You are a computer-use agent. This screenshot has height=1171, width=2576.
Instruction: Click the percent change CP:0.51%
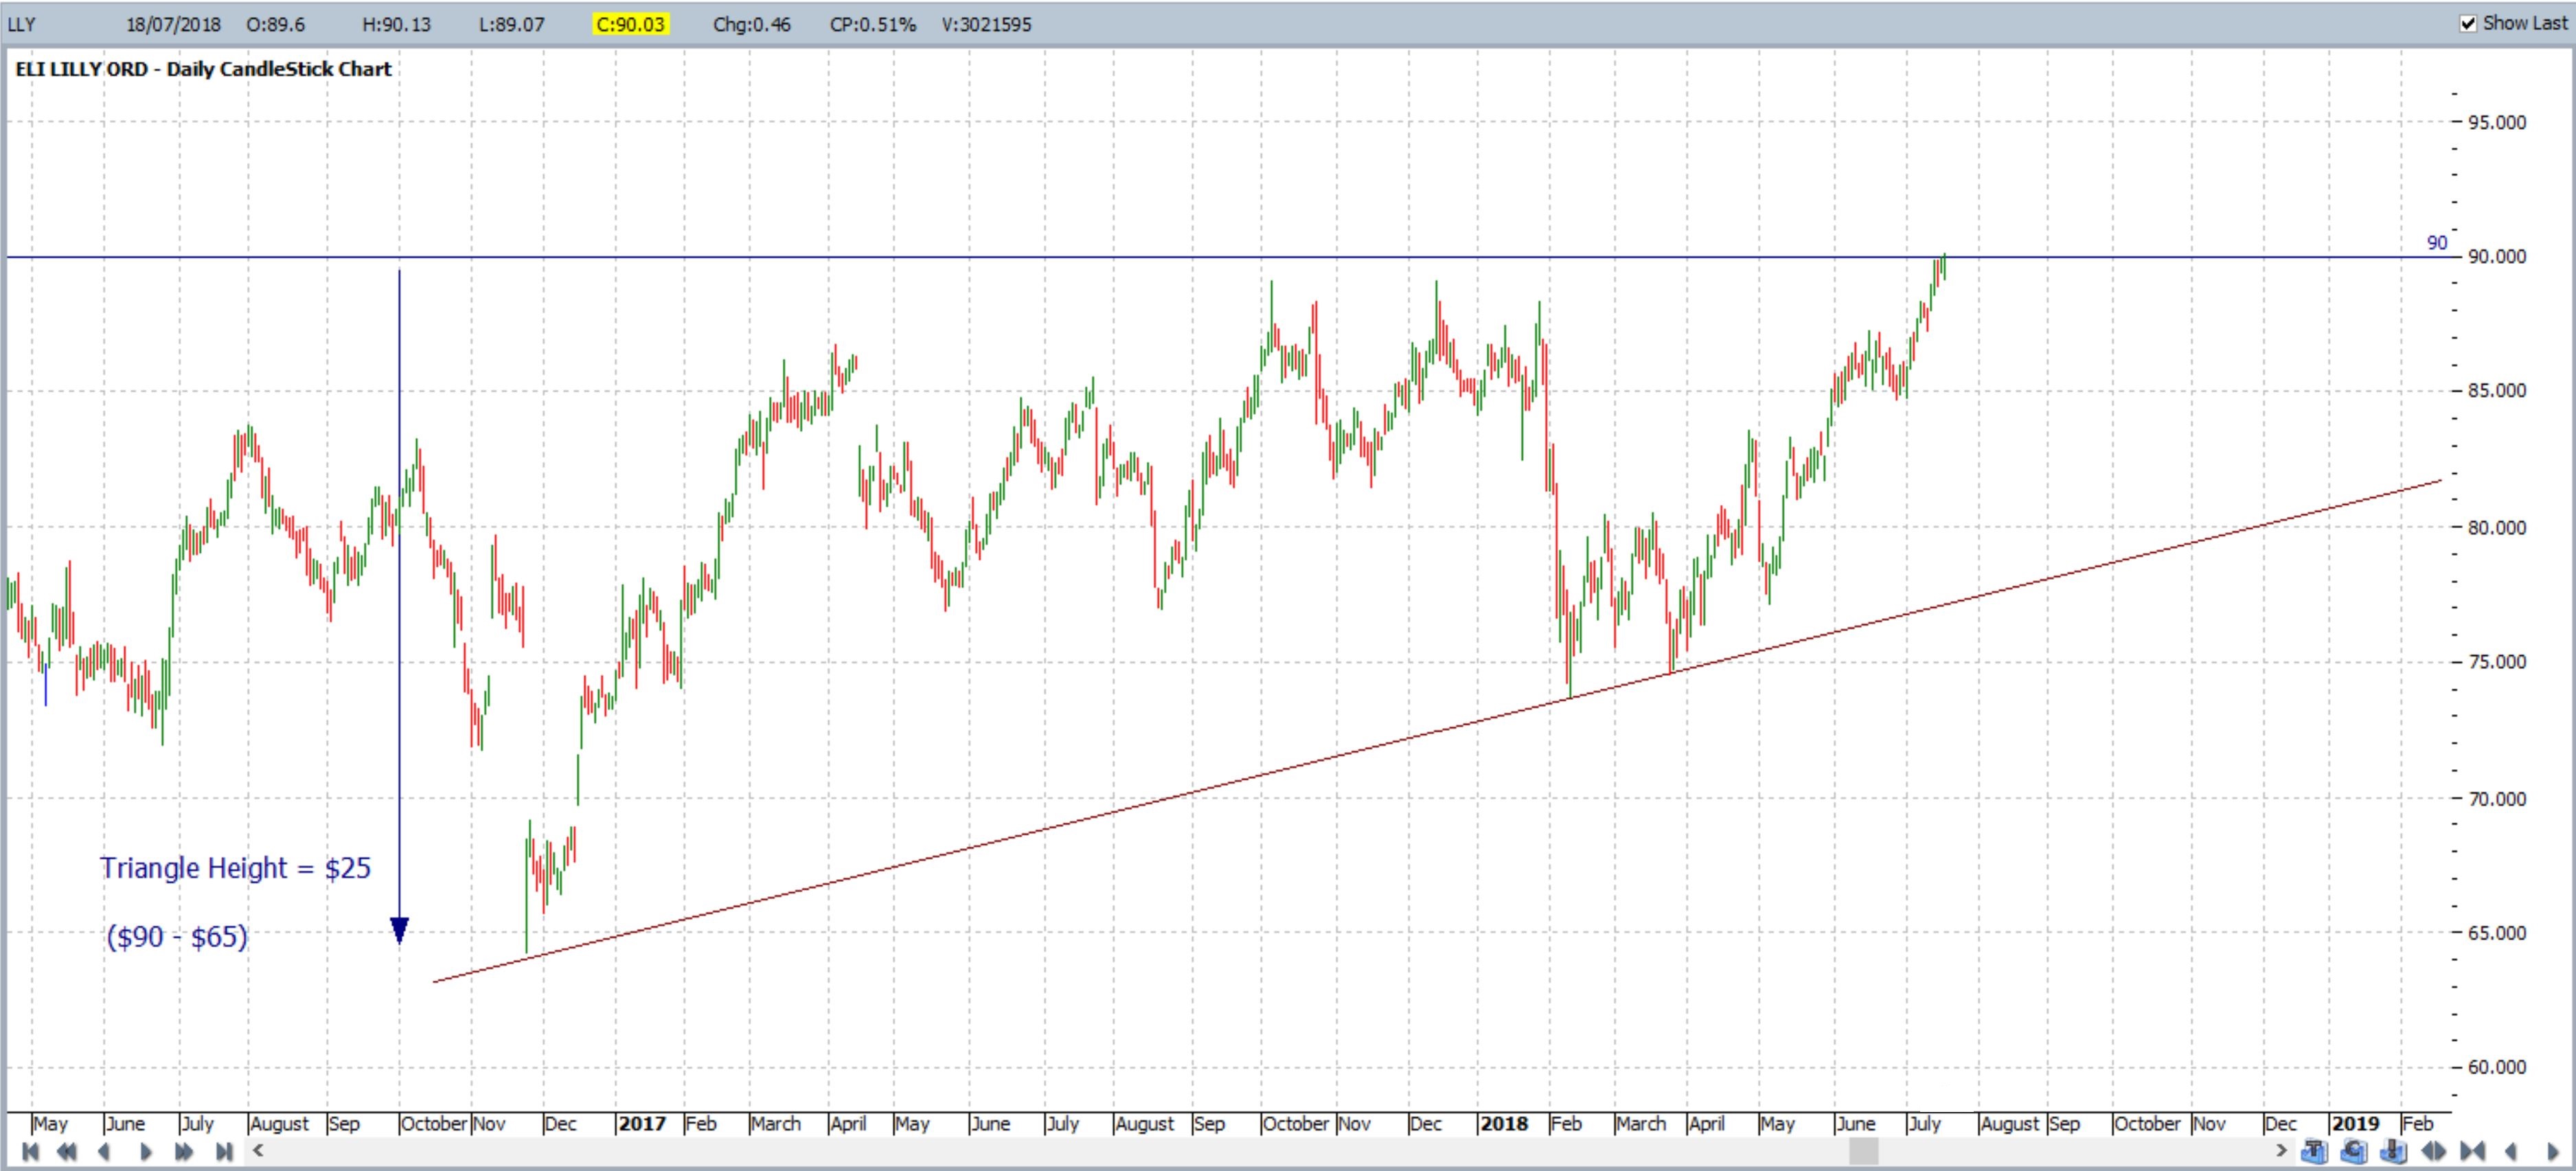pos(873,24)
